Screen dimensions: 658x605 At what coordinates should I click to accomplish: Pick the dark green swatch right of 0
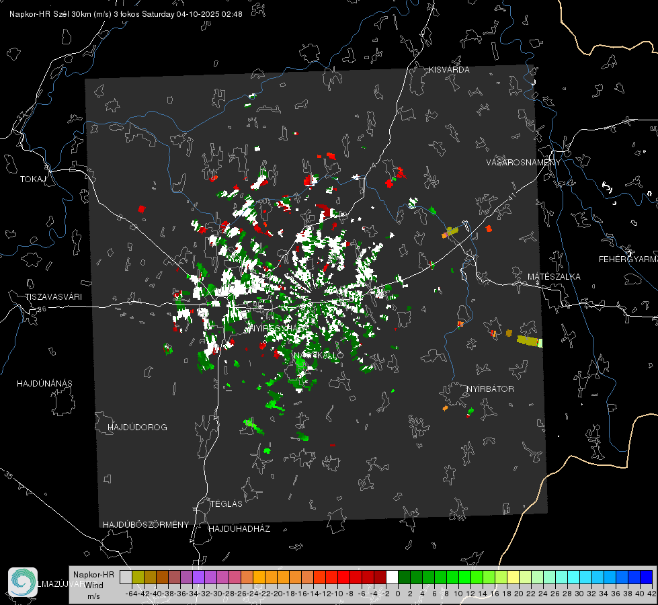point(404,577)
